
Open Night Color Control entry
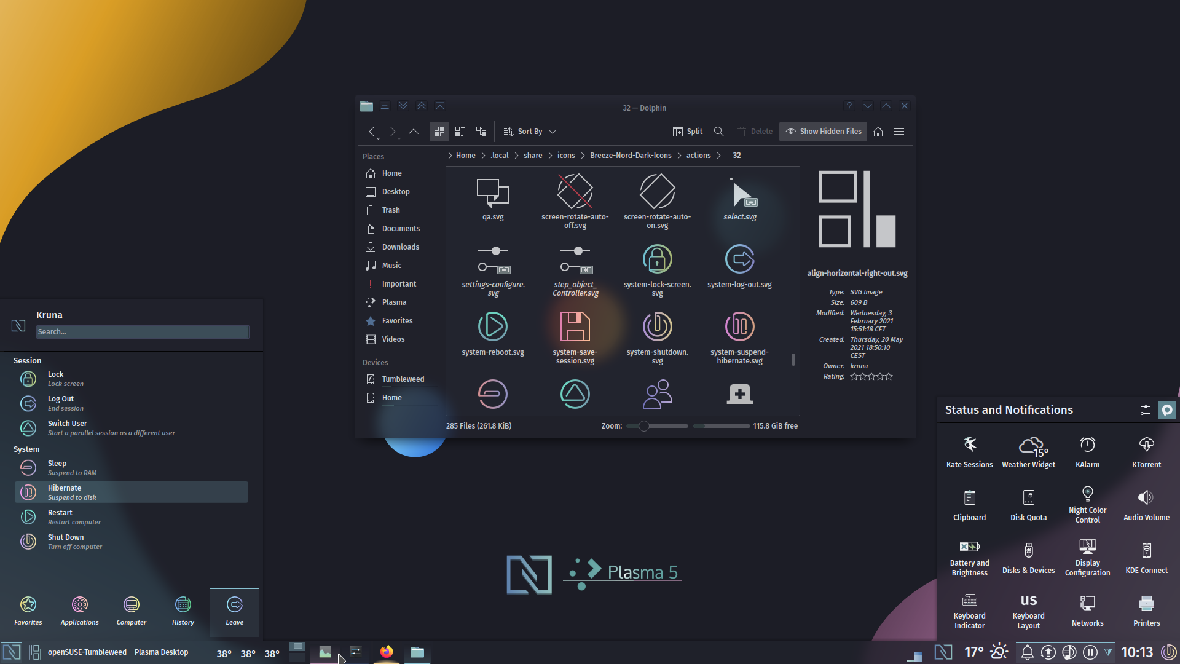[x=1088, y=505]
